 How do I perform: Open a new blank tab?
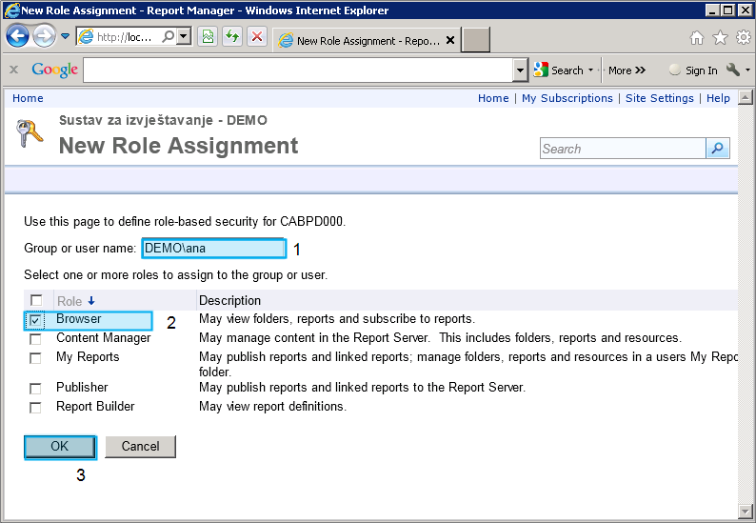(475, 40)
